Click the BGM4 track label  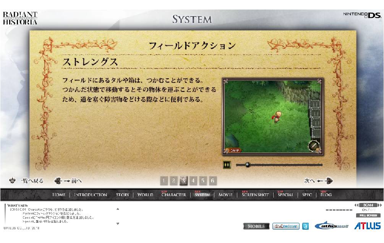pyautogui.click(x=368, y=205)
